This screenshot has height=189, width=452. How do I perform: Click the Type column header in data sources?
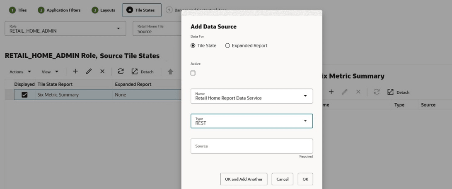click(406, 105)
